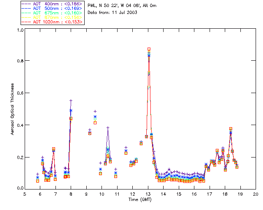Click the red square marker at the 18.4 hour peak
The image size is (263, 210).
pyautogui.click(x=231, y=129)
